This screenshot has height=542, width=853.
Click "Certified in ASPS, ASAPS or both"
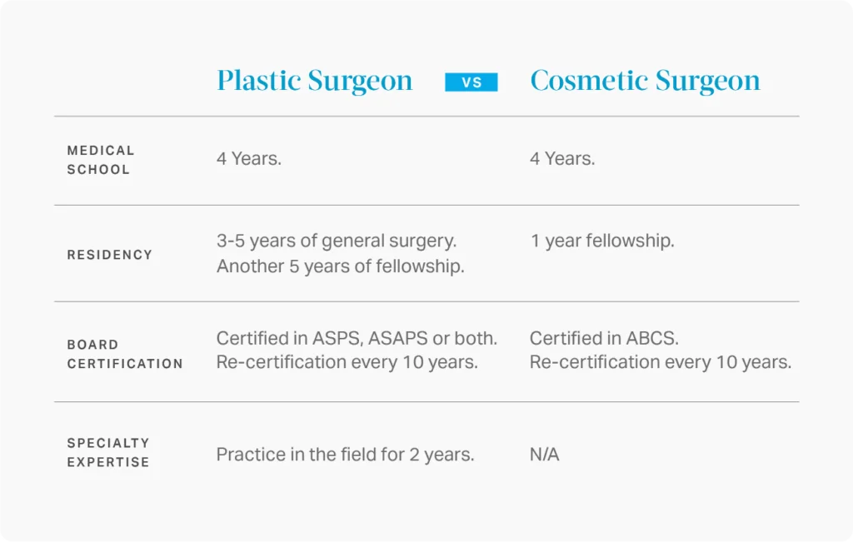point(357,339)
